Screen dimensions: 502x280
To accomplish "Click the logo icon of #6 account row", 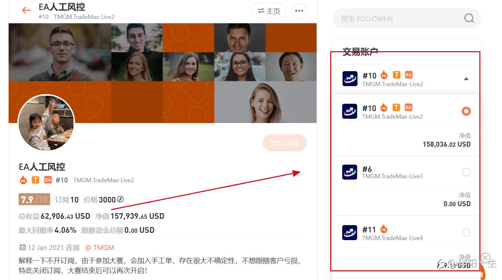I will 350,172.
